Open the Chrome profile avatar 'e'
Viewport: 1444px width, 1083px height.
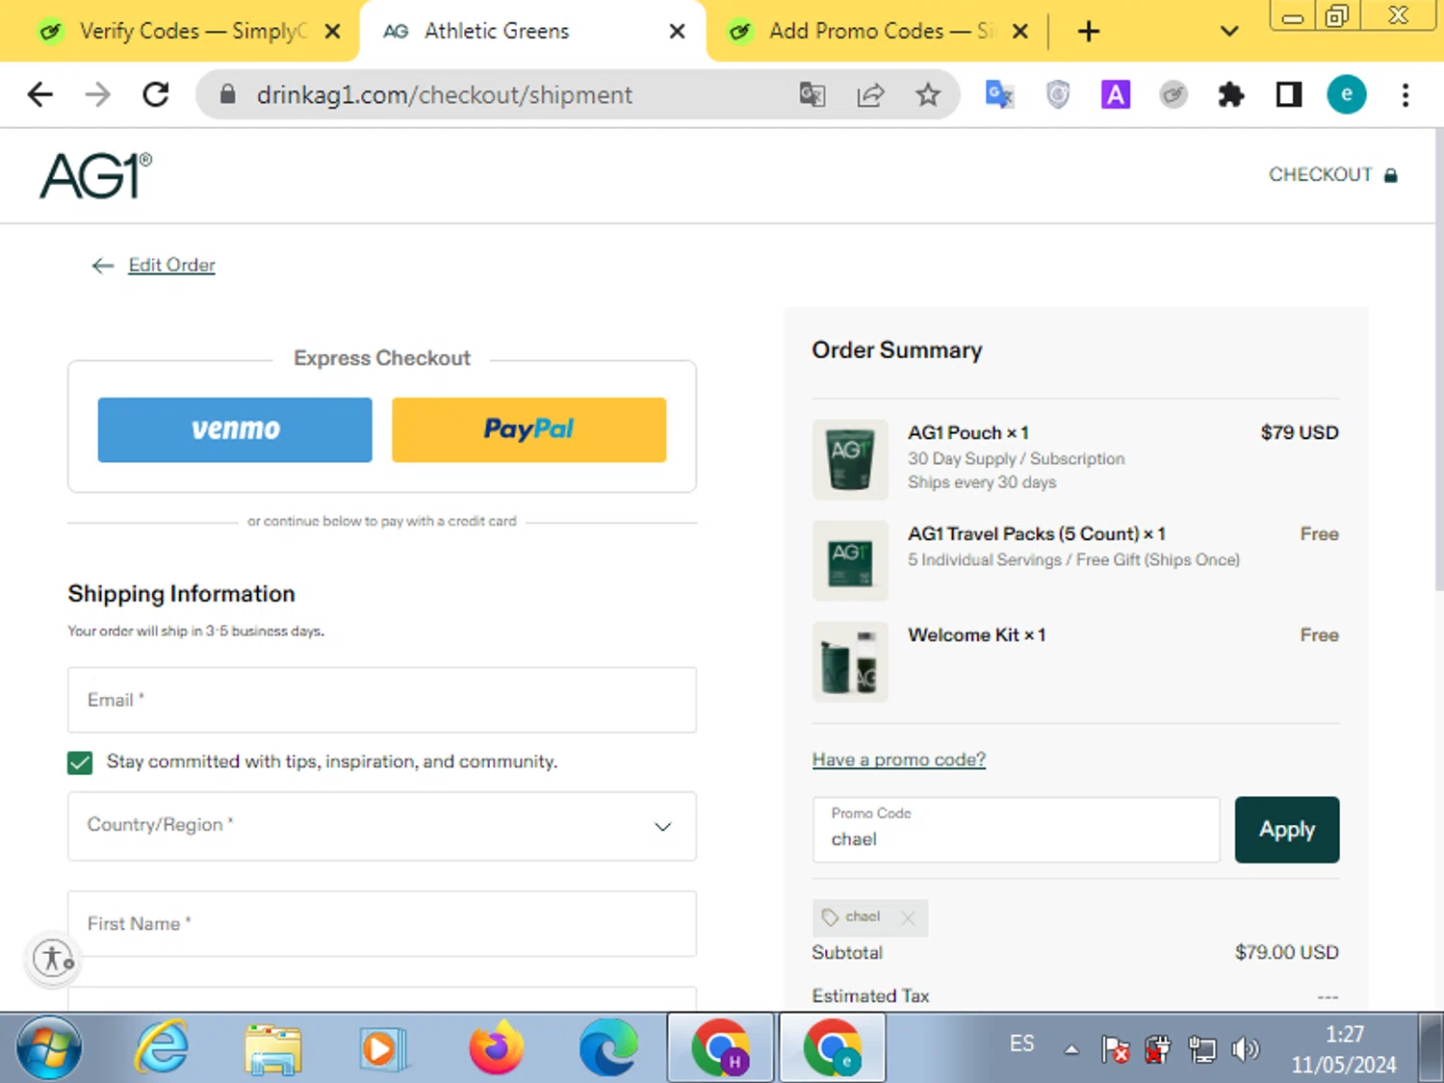[x=1347, y=94]
